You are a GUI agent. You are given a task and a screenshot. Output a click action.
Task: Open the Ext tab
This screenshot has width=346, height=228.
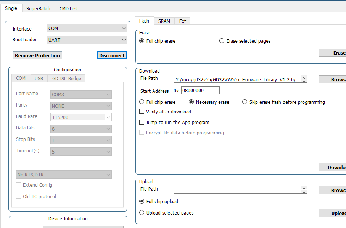coord(183,21)
